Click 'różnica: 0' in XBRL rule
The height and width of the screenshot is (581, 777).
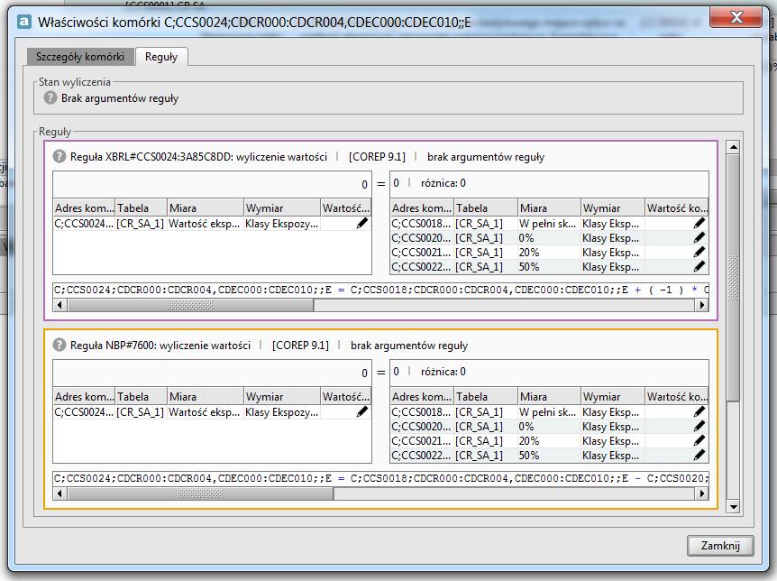(443, 183)
